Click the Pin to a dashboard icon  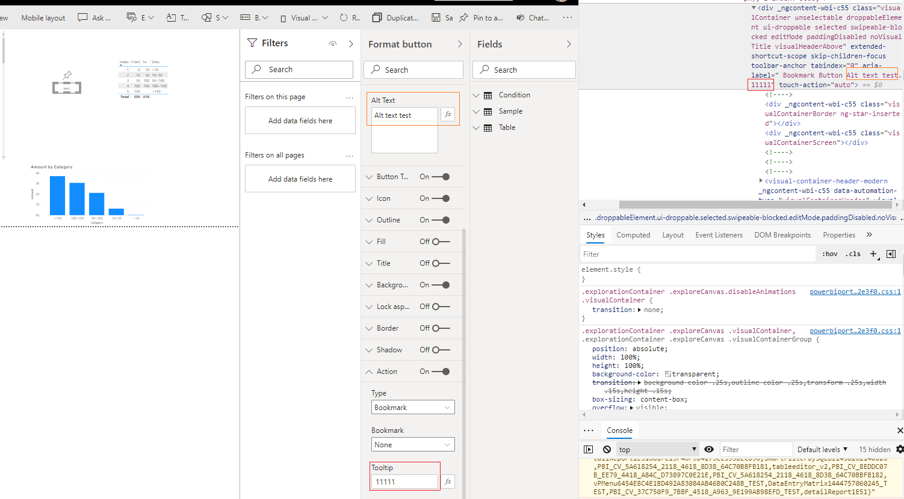(x=463, y=17)
